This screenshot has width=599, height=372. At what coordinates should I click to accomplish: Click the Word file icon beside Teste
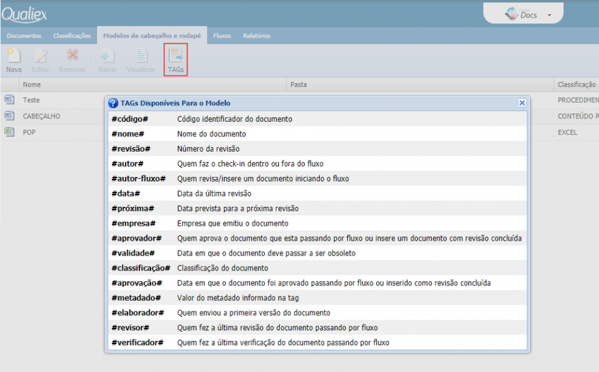tap(9, 100)
